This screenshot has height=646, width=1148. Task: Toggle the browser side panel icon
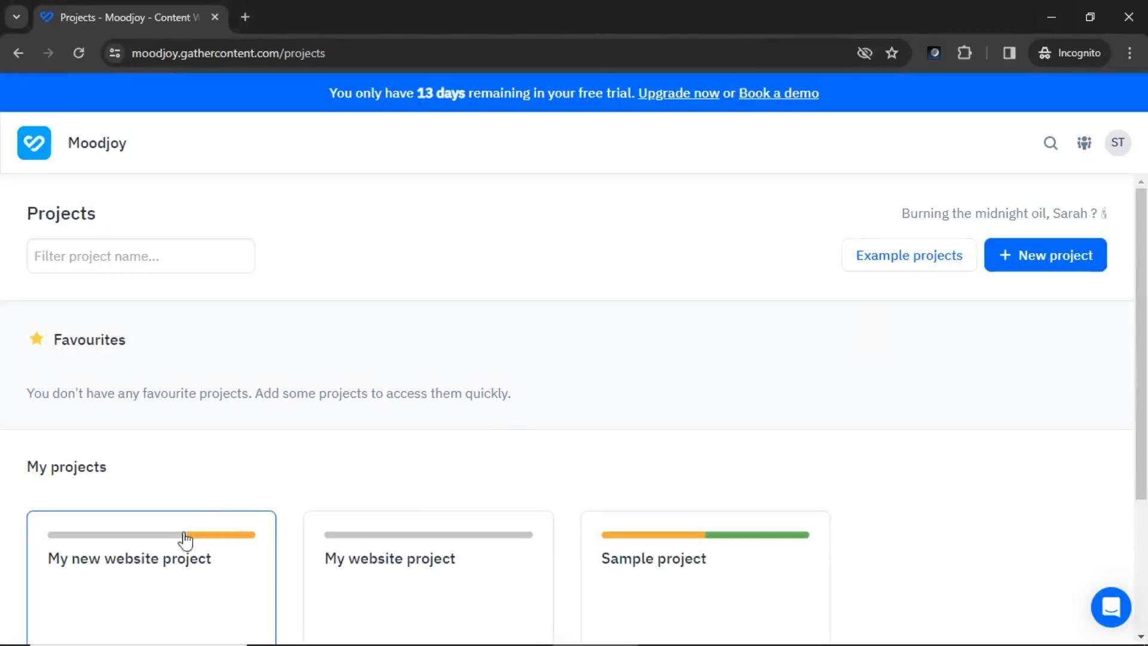click(x=1009, y=53)
